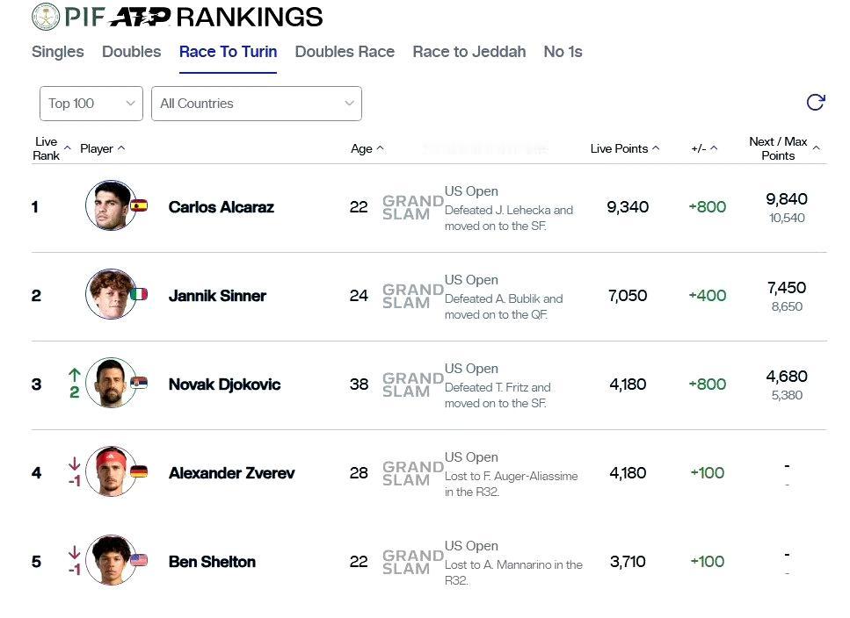This screenshot has width=850, height=618.
Task: Click the green up-arrow beside Djokovic
Action: 75,374
